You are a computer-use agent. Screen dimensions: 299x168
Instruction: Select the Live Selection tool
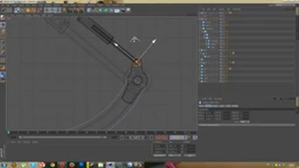pyautogui.click(x=17, y=10)
